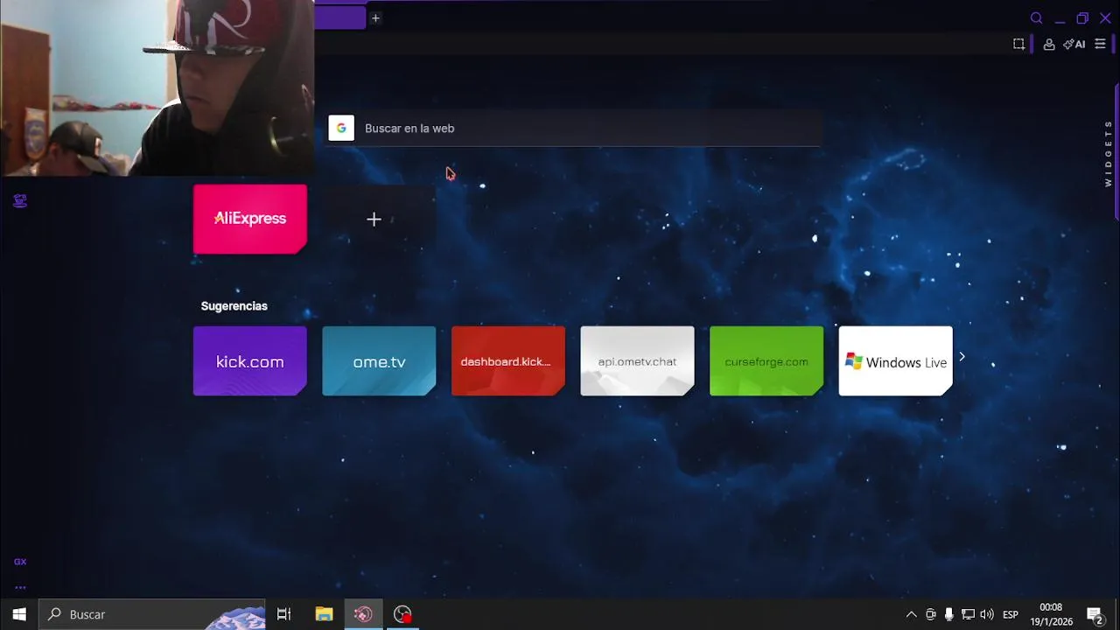Open the AliExpress speed dial tile
Image resolution: width=1120 pixels, height=630 pixels.
250,219
